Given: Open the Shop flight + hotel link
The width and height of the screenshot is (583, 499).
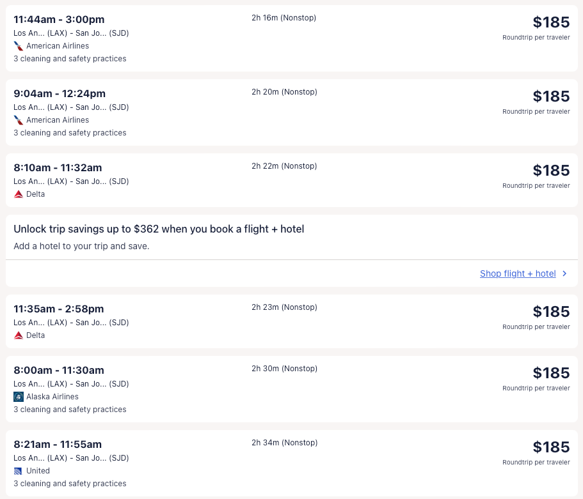Looking at the screenshot, I should tap(518, 273).
